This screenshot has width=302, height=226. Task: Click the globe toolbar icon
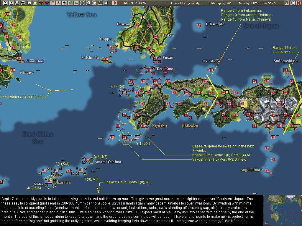82,3
